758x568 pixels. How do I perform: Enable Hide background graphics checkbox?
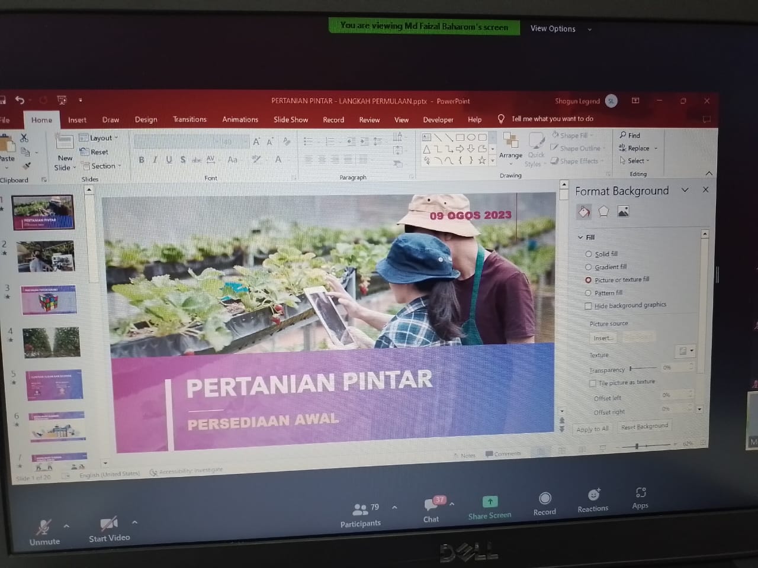pyautogui.click(x=588, y=306)
